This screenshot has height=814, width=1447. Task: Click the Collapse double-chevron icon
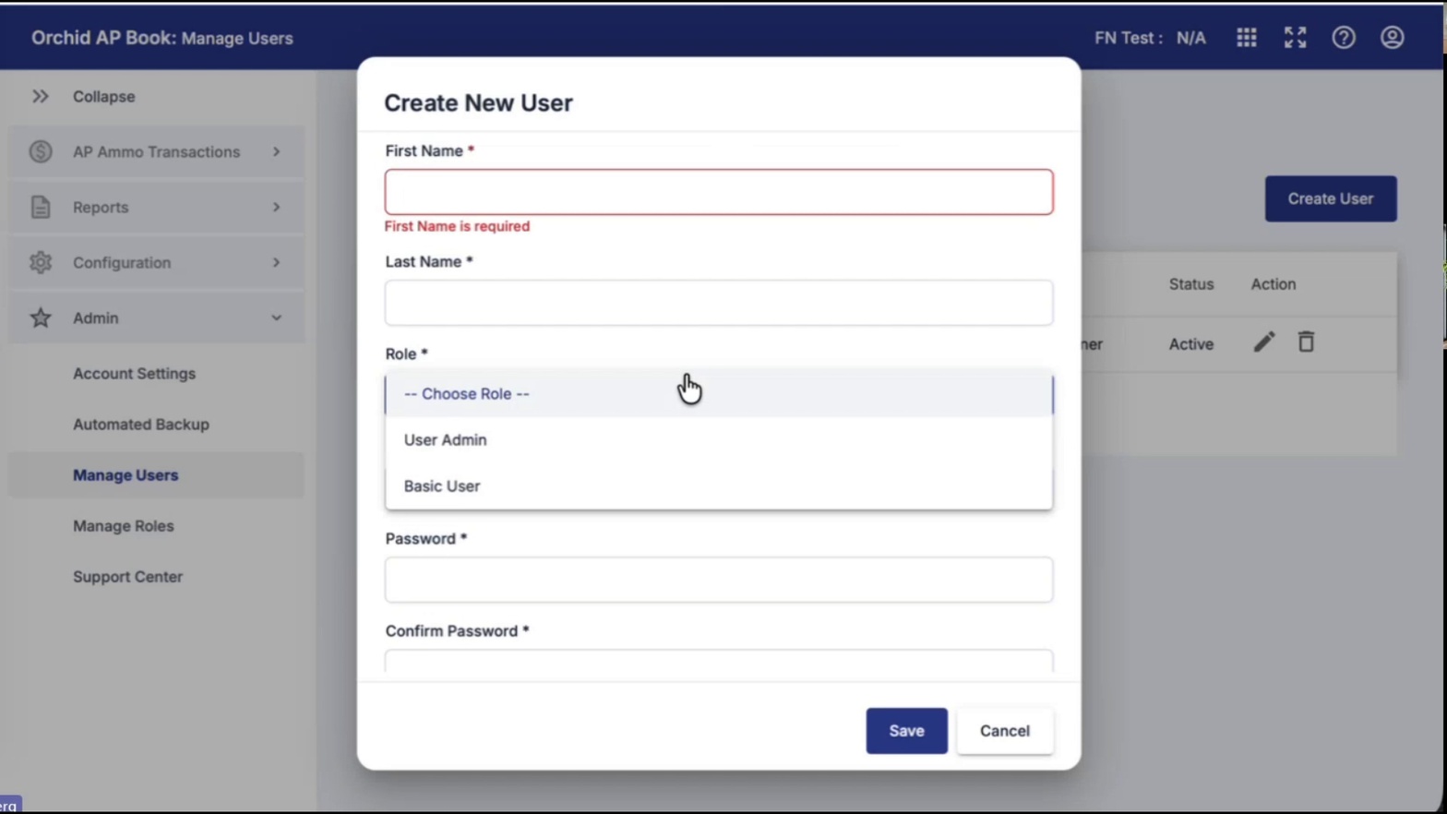tap(40, 96)
